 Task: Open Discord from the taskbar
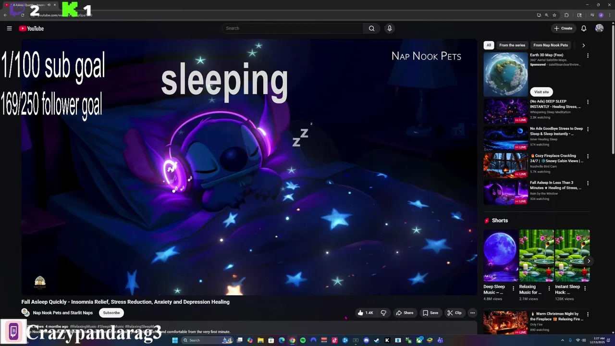click(x=366, y=340)
